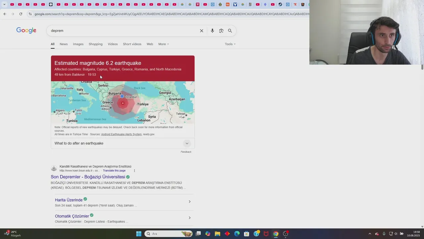The width and height of the screenshot is (424, 239).
Task: Open Otomatik Çözümler link
Action: 72,216
